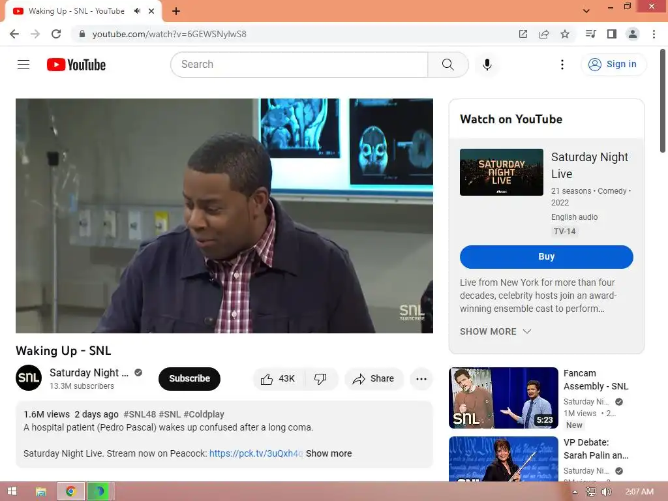The height and width of the screenshot is (501, 668).
Task: Close the Waking Up - SNL tab
Action: click(x=151, y=11)
